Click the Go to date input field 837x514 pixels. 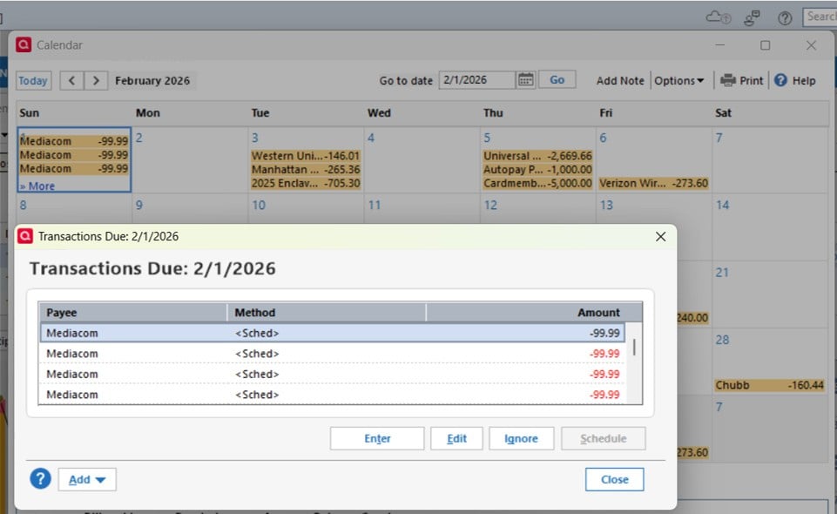[476, 80]
